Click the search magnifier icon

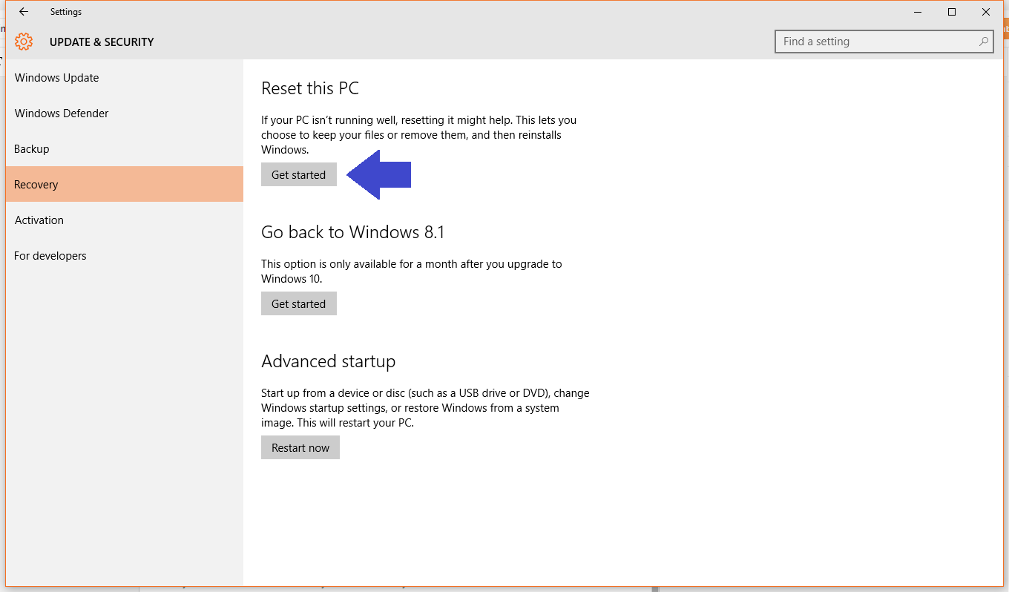[x=984, y=42]
